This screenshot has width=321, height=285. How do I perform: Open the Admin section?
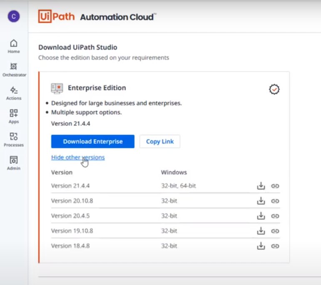click(14, 163)
